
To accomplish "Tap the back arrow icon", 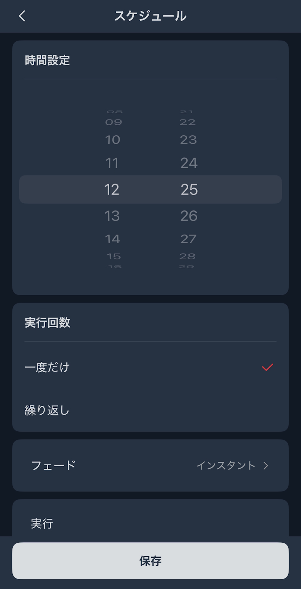I will 22,16.
